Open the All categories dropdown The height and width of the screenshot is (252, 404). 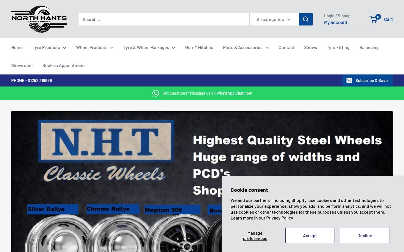[x=274, y=19]
